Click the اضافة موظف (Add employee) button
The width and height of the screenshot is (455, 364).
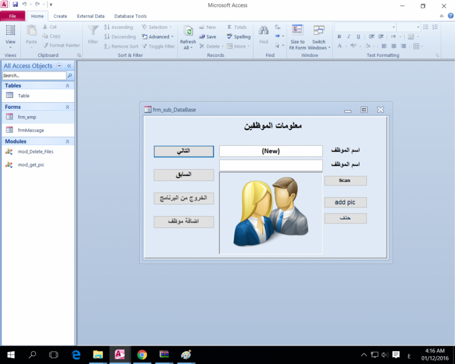coord(184,222)
